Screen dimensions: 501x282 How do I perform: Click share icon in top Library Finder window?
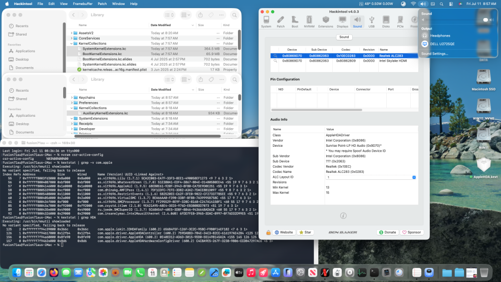200,15
